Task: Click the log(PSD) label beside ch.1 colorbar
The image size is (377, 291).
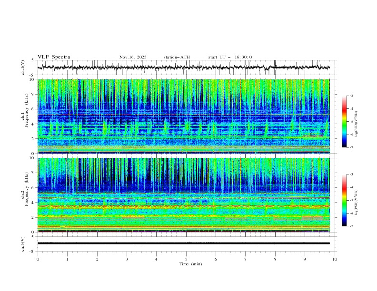Action: tap(357, 124)
